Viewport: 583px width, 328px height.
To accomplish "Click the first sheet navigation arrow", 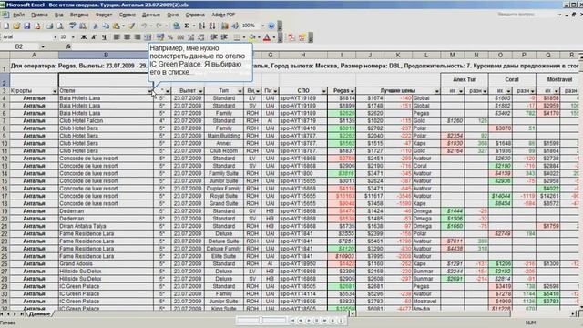I will (x=2, y=314).
